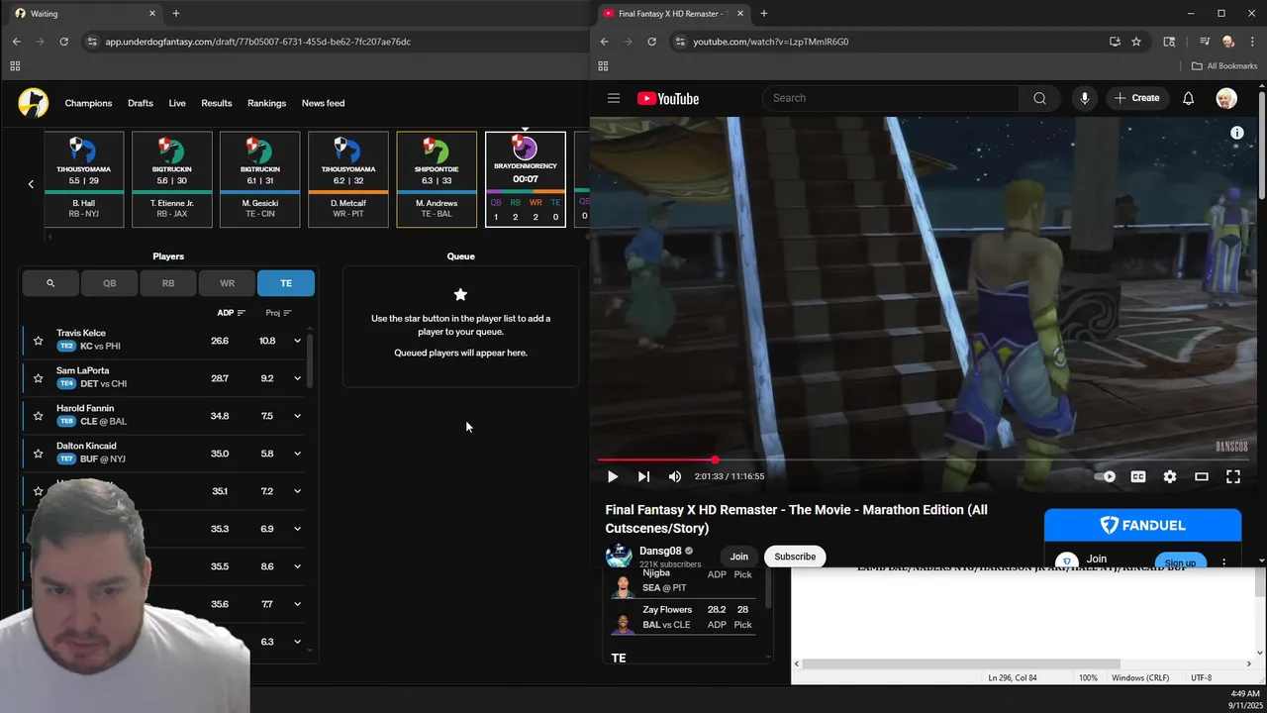Image resolution: width=1267 pixels, height=713 pixels.
Task: Filter players by QB
Action: [110, 283]
